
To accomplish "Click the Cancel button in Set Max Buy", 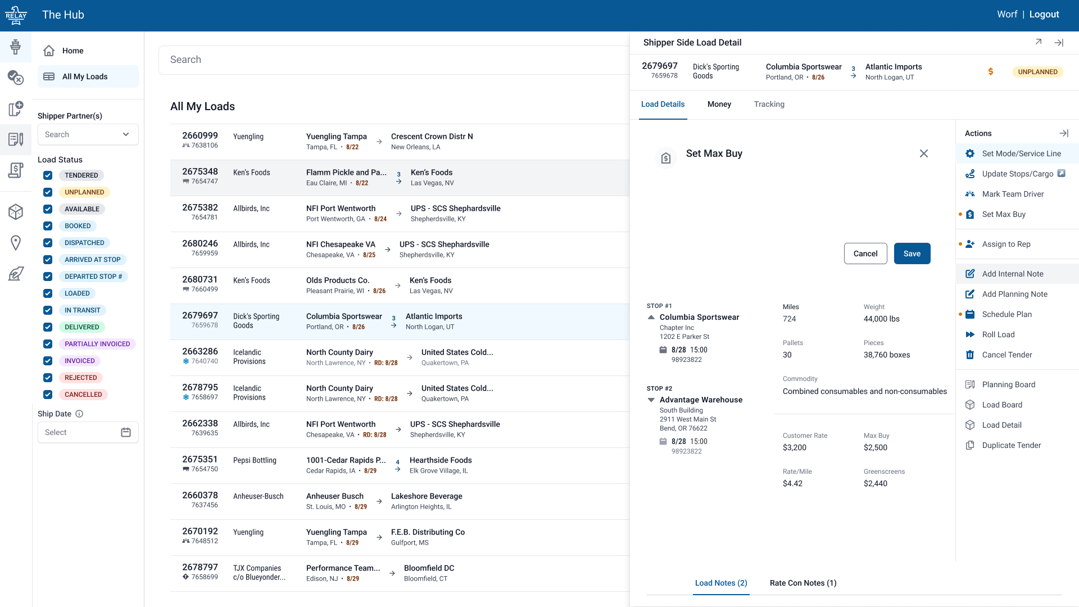I will click(865, 253).
